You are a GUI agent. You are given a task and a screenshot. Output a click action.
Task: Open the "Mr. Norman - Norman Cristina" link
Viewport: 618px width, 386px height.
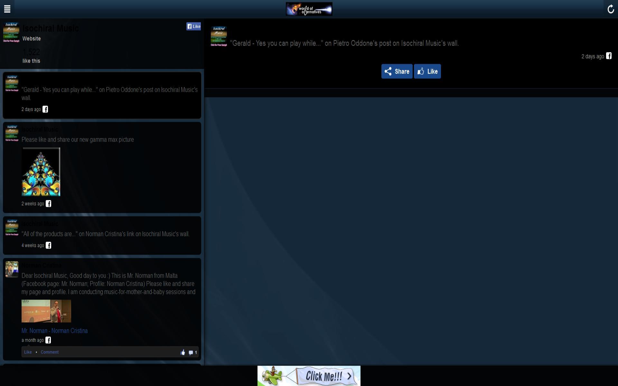[x=54, y=330]
